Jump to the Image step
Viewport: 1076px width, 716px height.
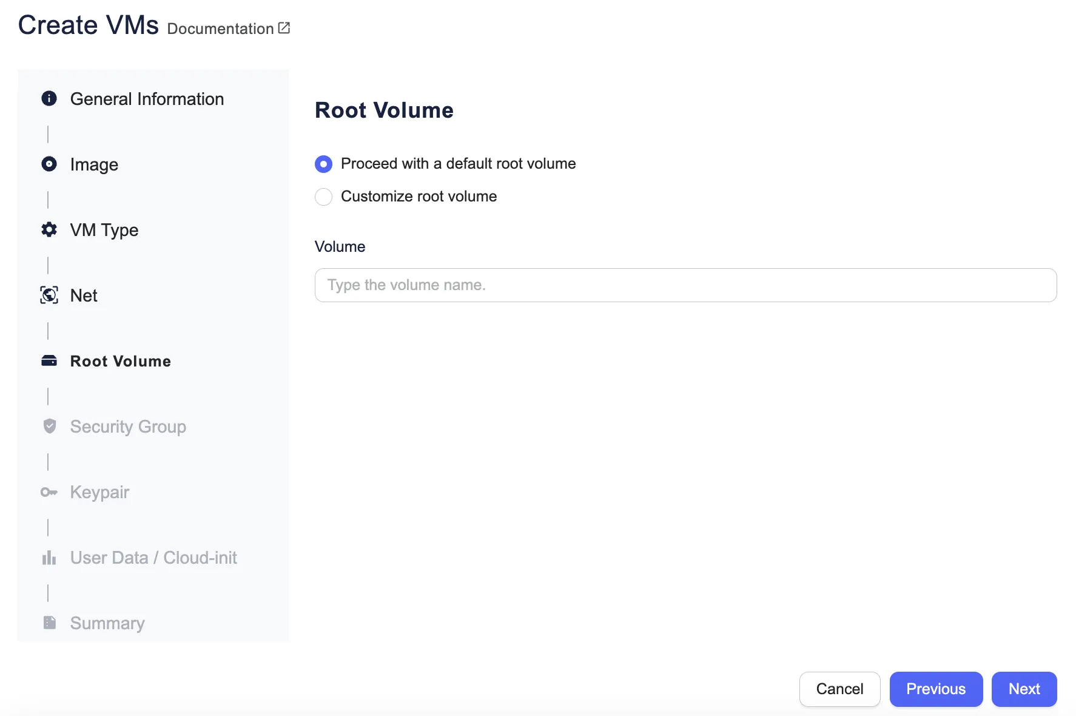[94, 164]
